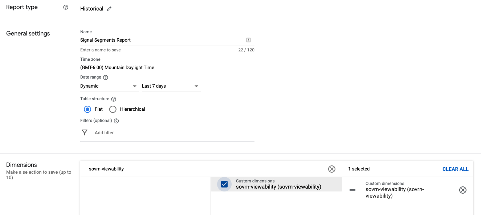Screen dimensions: 481x215
Task: Open the Report type help icon
Action: pyautogui.click(x=66, y=7)
